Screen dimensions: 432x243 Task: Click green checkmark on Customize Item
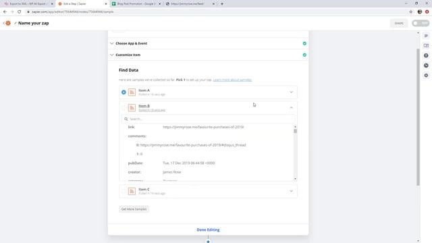tap(304, 55)
